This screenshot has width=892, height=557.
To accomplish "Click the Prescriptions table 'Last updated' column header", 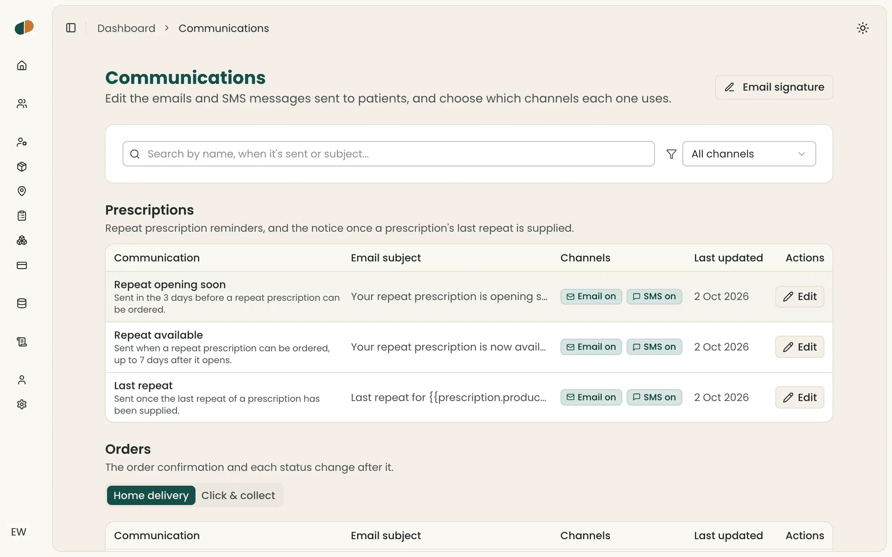I will (728, 258).
